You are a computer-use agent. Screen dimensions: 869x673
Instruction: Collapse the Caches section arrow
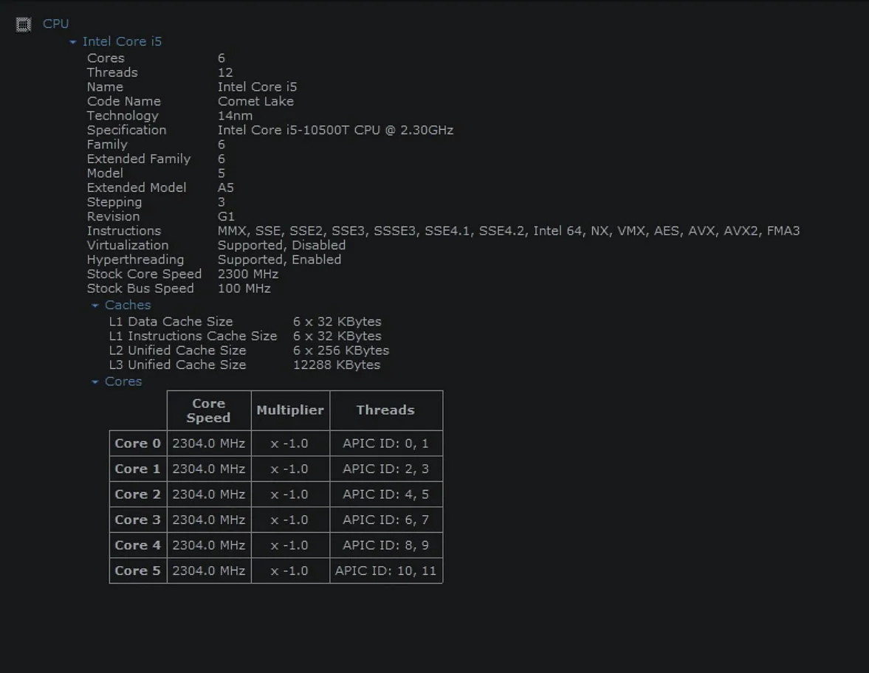click(x=95, y=306)
